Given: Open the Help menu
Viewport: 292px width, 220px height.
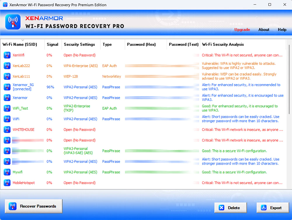Looking at the screenshot, I should tap(282, 29).
